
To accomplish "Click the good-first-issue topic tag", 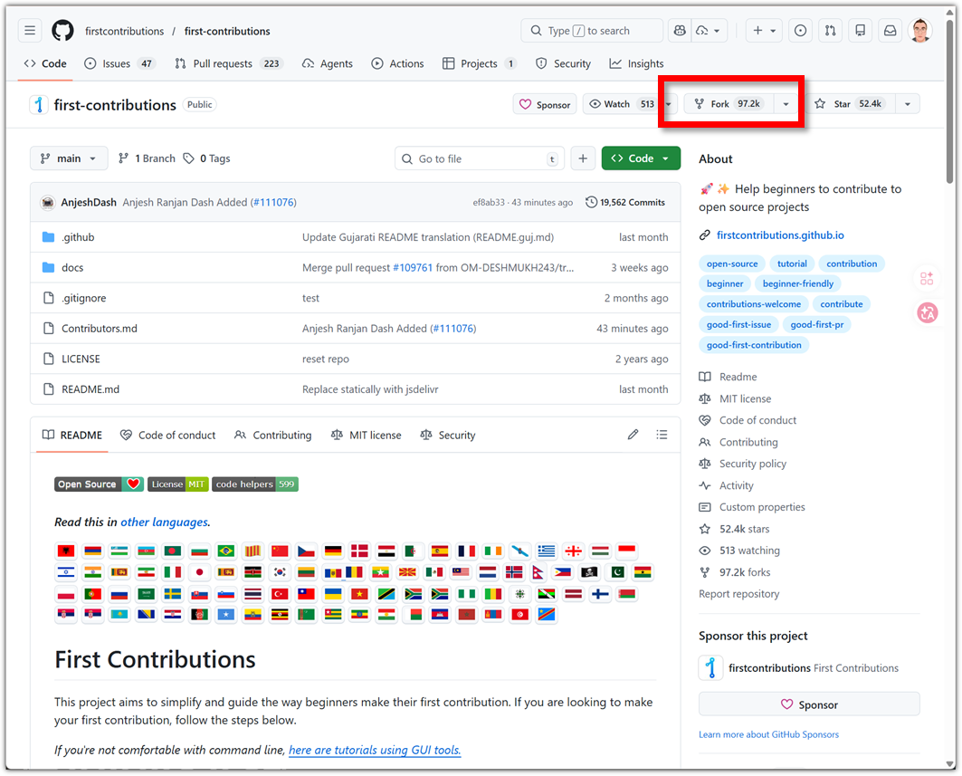I will click(738, 325).
